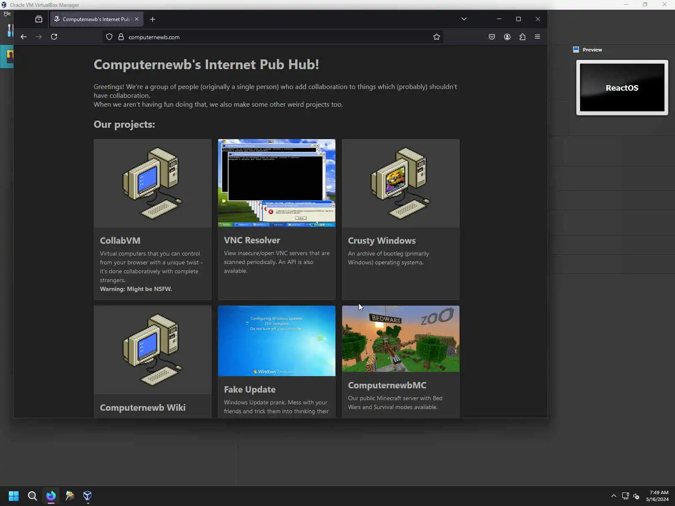Open the Firefox account icon
This screenshot has height=506, width=675.
tap(507, 37)
